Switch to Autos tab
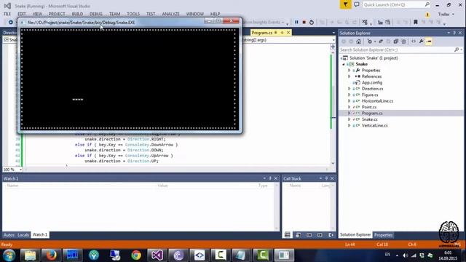Viewport: 466px width, 262px height. pyautogui.click(x=9, y=234)
